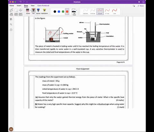Click the 'final temperature of water in cup' line

coord(60,93)
